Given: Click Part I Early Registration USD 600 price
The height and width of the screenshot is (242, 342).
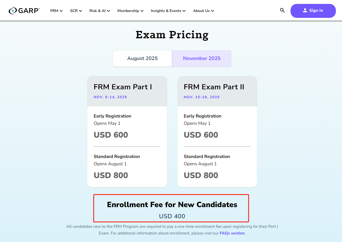Looking at the screenshot, I should pyautogui.click(x=111, y=135).
